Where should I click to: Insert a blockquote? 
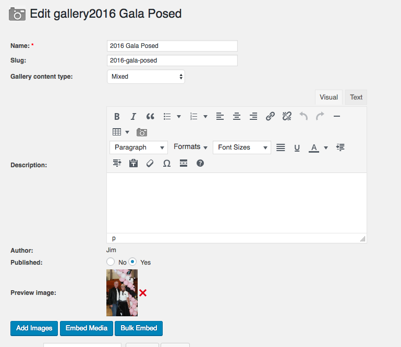[x=150, y=117]
